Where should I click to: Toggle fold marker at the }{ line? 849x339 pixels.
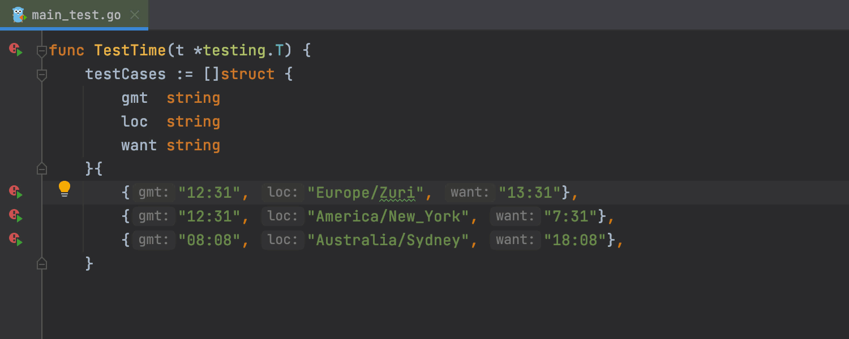(x=41, y=168)
